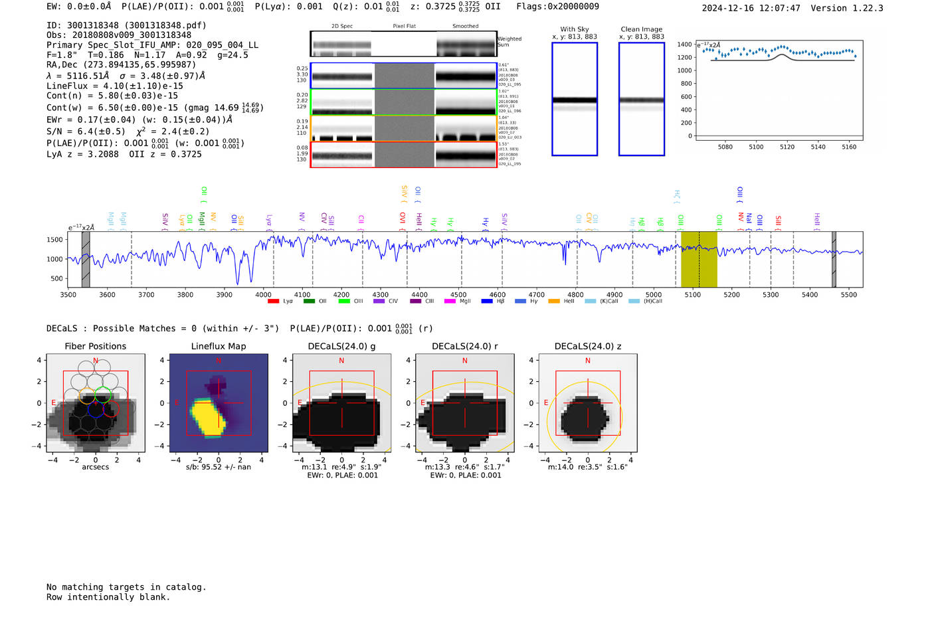The image size is (930, 633).
Task: Click the green-bordered 2D spectrum row
Action: click(x=404, y=102)
